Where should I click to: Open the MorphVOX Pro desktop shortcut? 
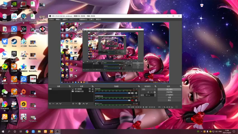(x=24, y=6)
